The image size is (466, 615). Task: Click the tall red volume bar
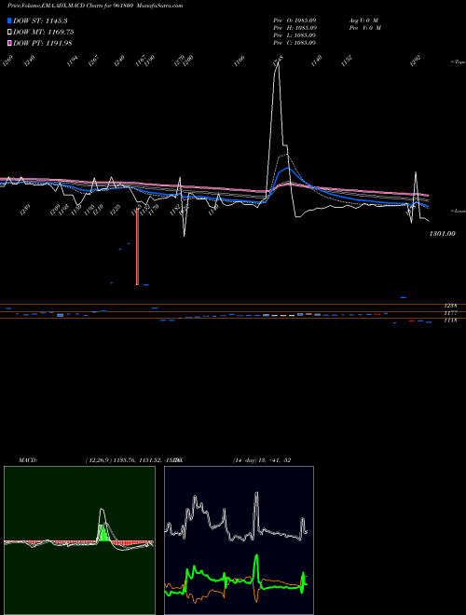pos(137,249)
